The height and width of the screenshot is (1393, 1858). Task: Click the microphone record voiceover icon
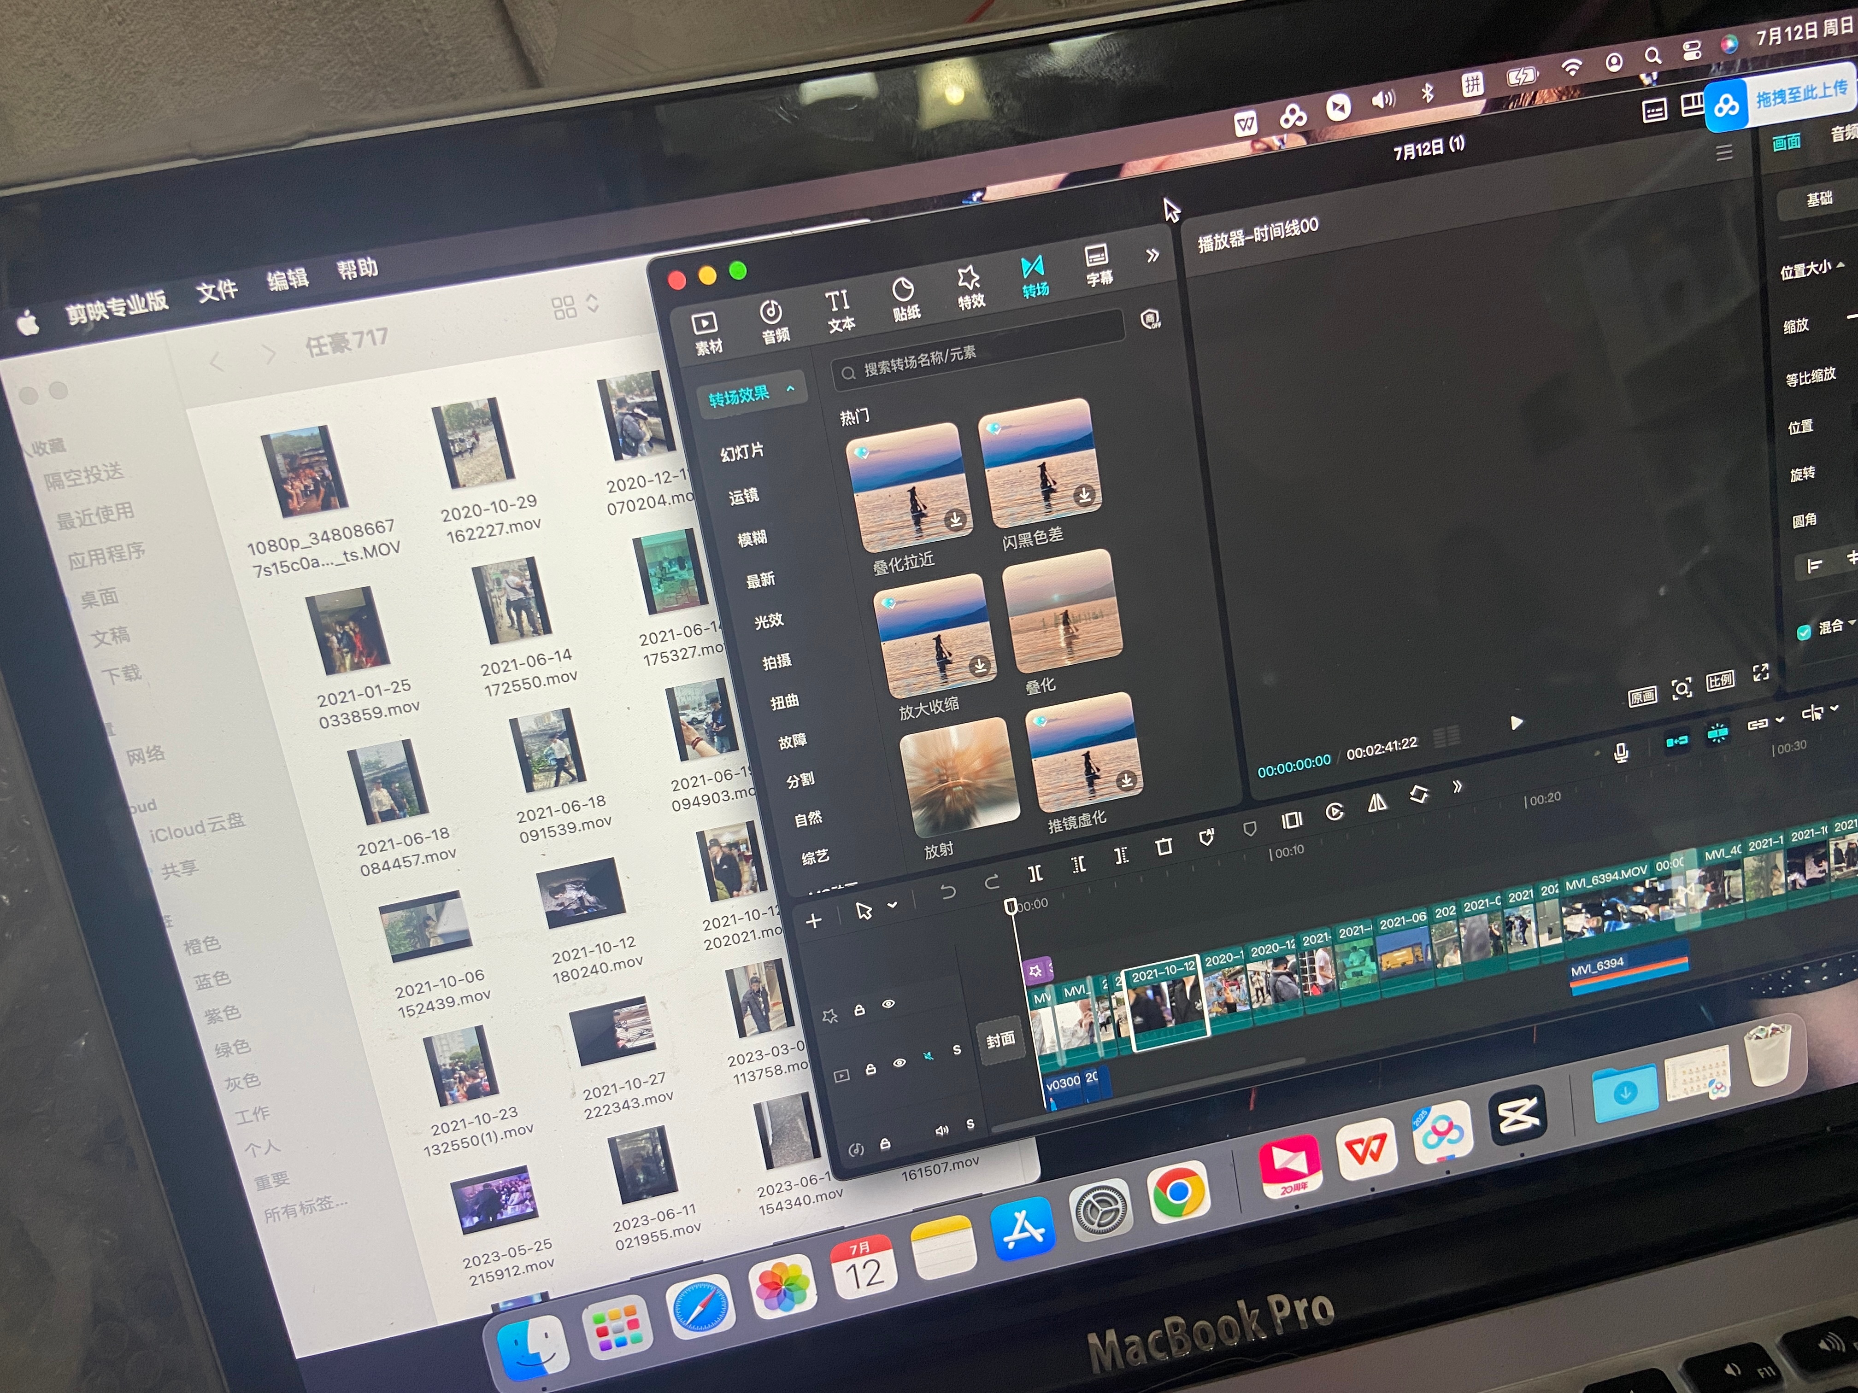click(x=1621, y=753)
